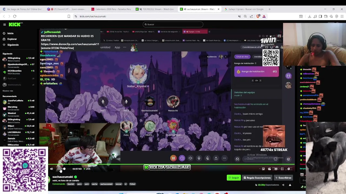Viewport: 346px width, 194px height.
Task: Expand Mostrar más in followed list
Action: coord(8,91)
